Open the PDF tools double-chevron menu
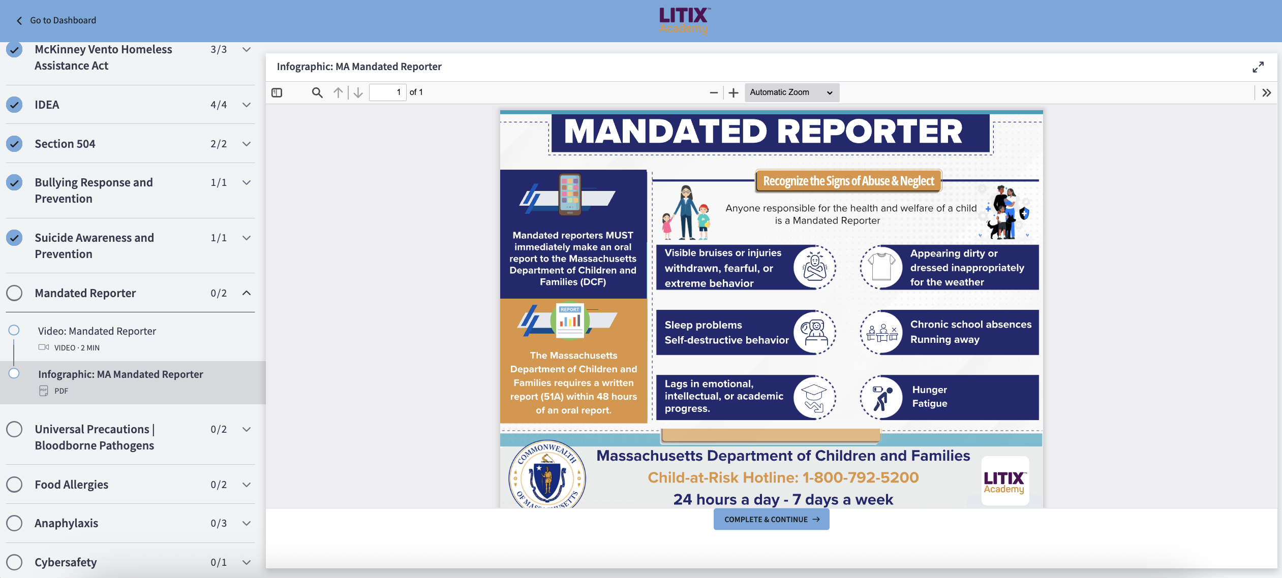Viewport: 1282px width, 578px height. point(1266,92)
